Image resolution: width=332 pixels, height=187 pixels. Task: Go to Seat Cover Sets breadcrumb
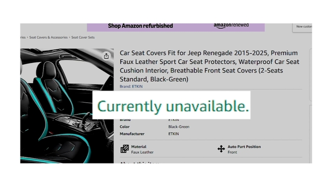pyautogui.click(x=83, y=37)
